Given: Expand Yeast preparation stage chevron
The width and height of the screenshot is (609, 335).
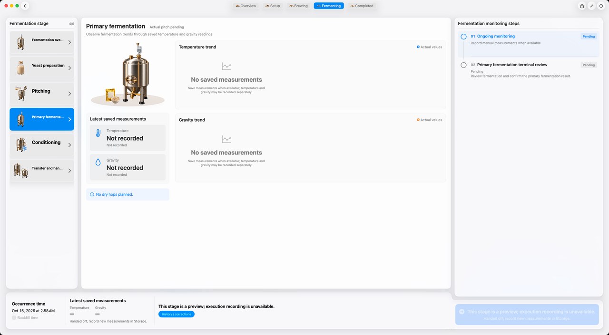Looking at the screenshot, I should pos(69,68).
